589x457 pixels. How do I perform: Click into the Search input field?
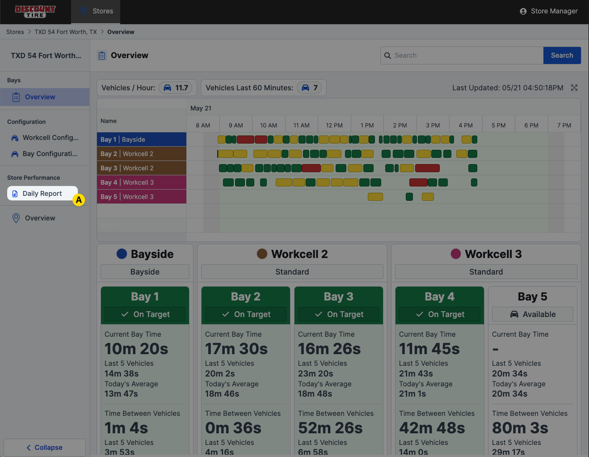click(x=465, y=55)
